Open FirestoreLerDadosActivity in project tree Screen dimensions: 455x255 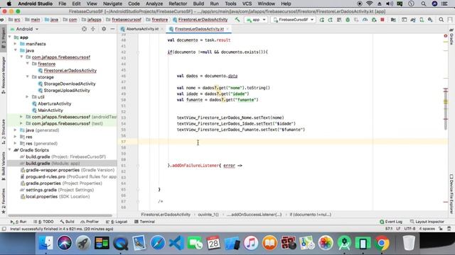click(70, 71)
